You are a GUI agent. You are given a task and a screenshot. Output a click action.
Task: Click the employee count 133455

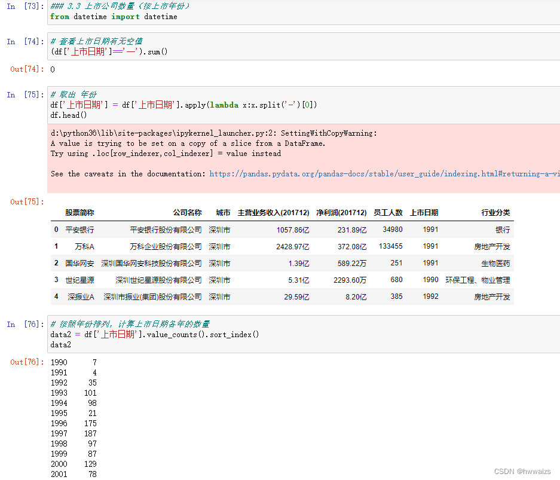click(x=391, y=246)
